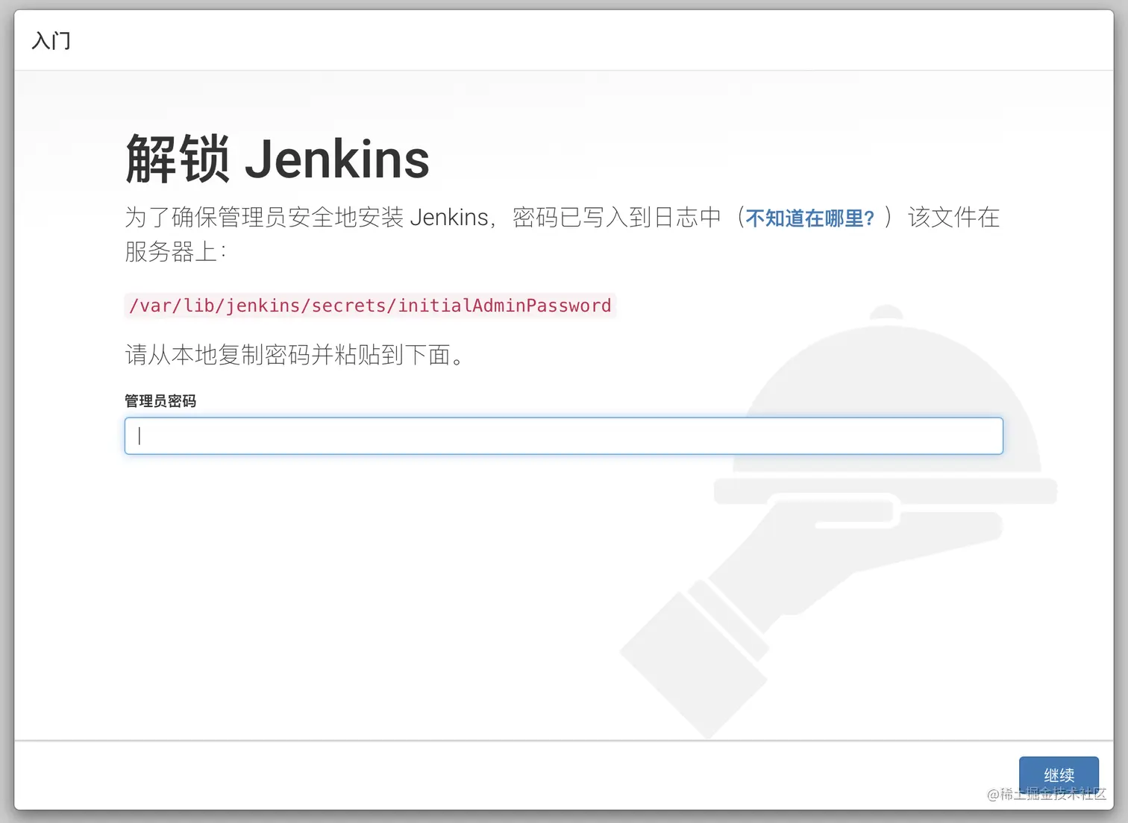Image resolution: width=1128 pixels, height=823 pixels.
Task: Click the 解锁 Jenkins heading
Action: click(278, 159)
